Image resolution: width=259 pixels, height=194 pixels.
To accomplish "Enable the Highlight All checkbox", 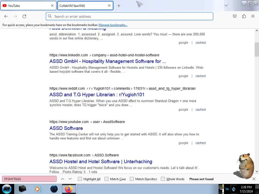I will tap(80, 179).
